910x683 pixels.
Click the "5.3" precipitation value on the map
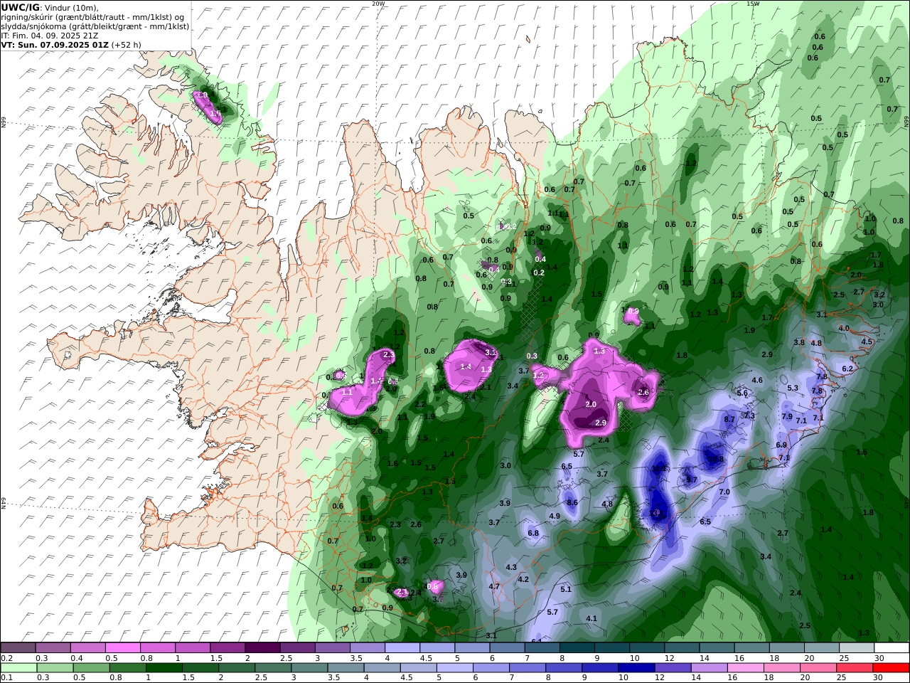pos(793,388)
